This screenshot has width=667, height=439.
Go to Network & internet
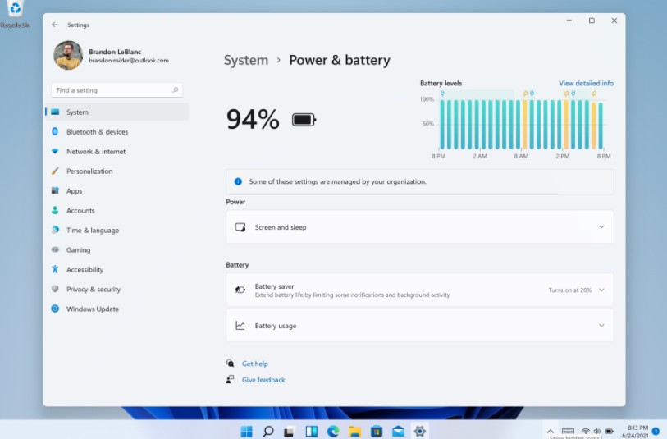coord(117,152)
